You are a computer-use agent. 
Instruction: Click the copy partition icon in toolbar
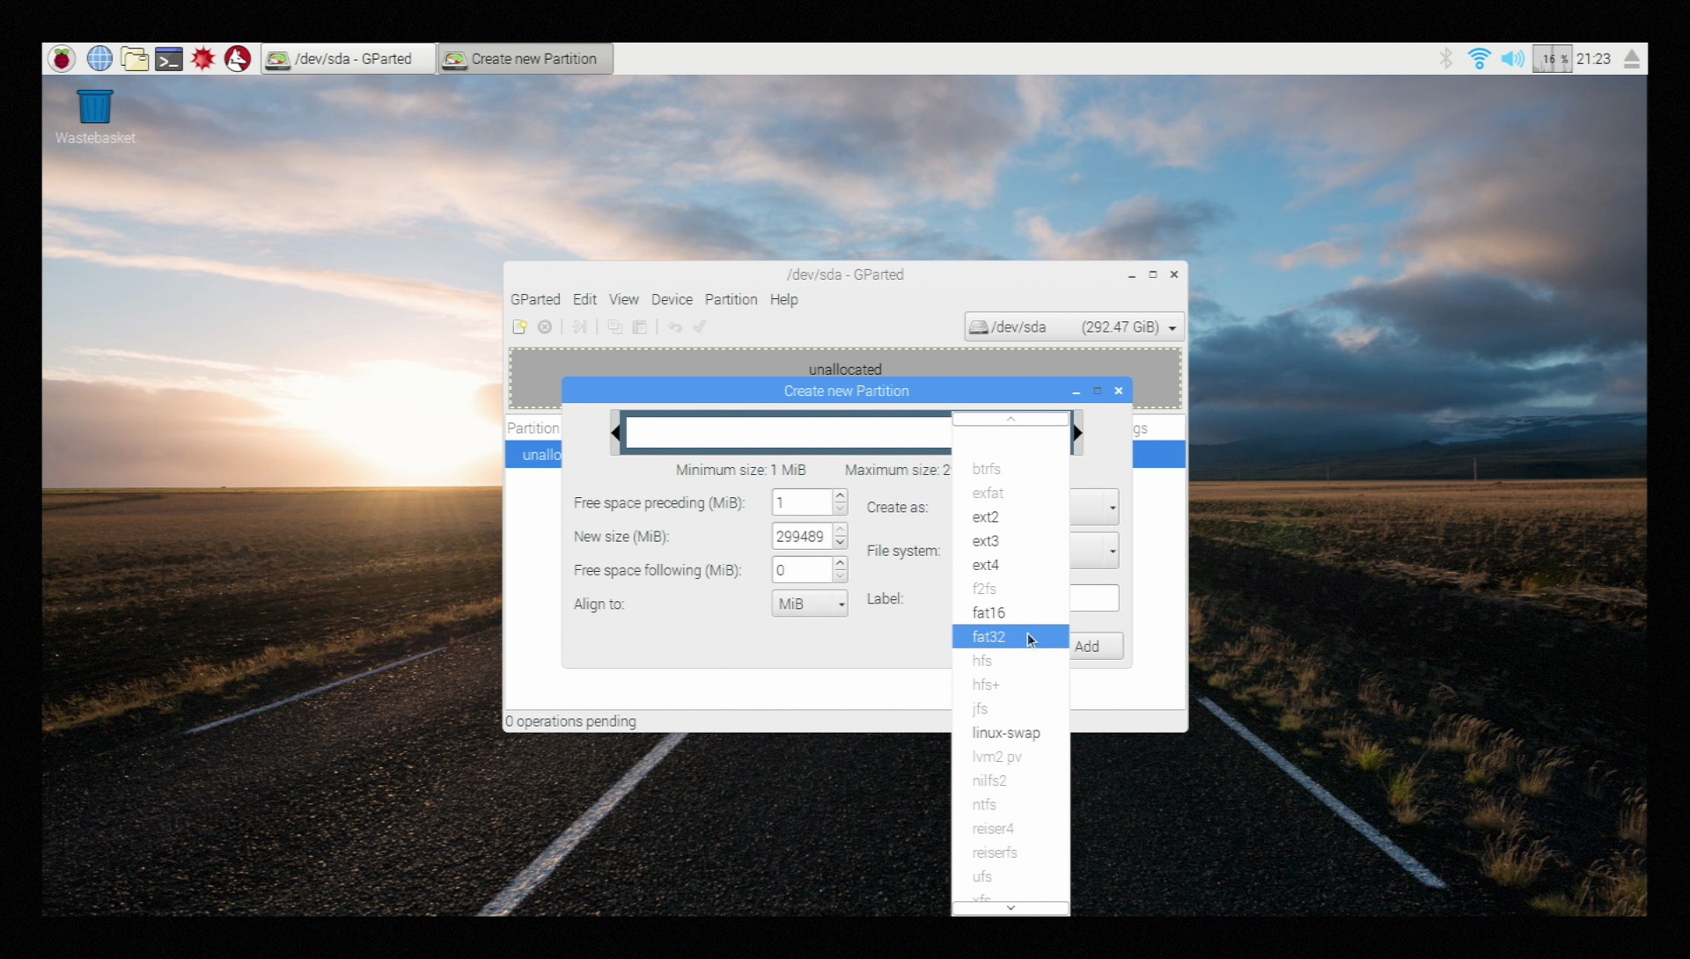[x=614, y=327]
